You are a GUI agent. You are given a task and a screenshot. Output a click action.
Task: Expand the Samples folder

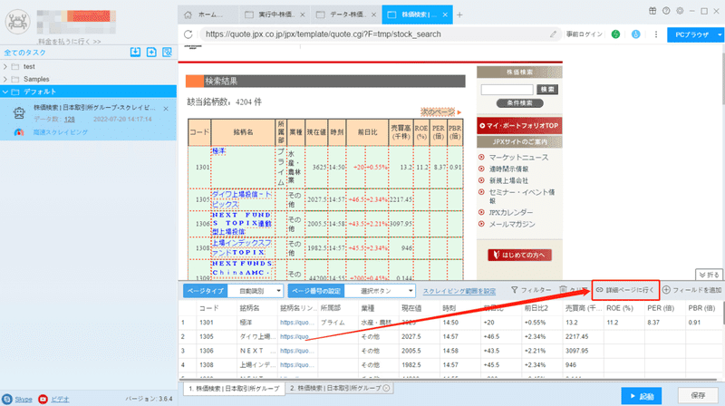(x=5, y=79)
